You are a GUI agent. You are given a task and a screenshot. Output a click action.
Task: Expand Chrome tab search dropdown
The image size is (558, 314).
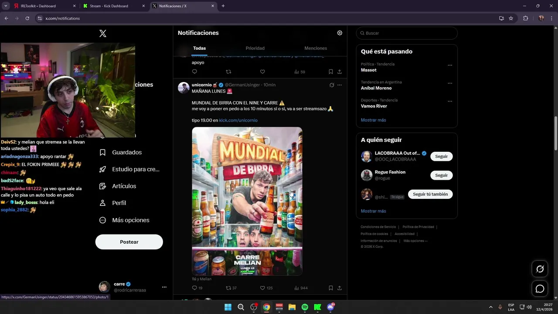point(6,6)
